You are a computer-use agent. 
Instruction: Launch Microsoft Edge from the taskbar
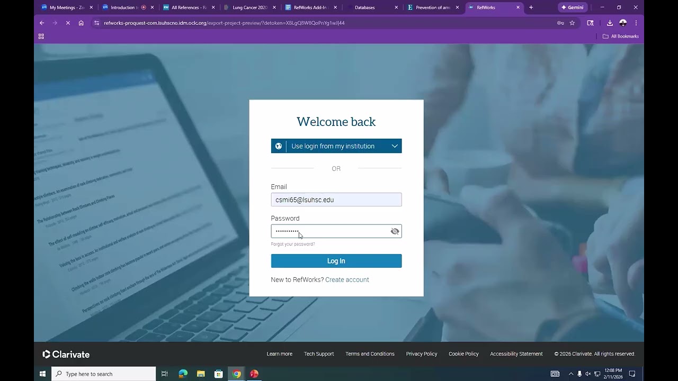[x=183, y=374]
